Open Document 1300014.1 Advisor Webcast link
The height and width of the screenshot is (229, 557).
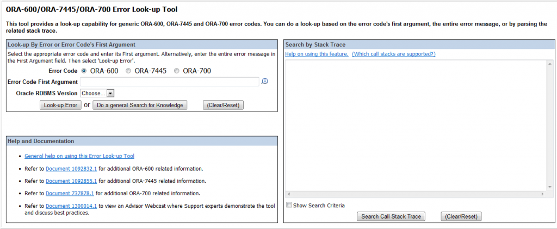click(71, 206)
